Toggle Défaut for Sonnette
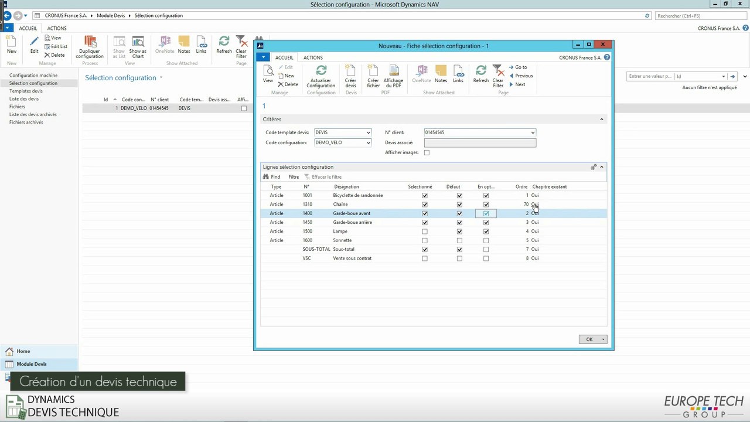This screenshot has width=750, height=422. tap(459, 240)
